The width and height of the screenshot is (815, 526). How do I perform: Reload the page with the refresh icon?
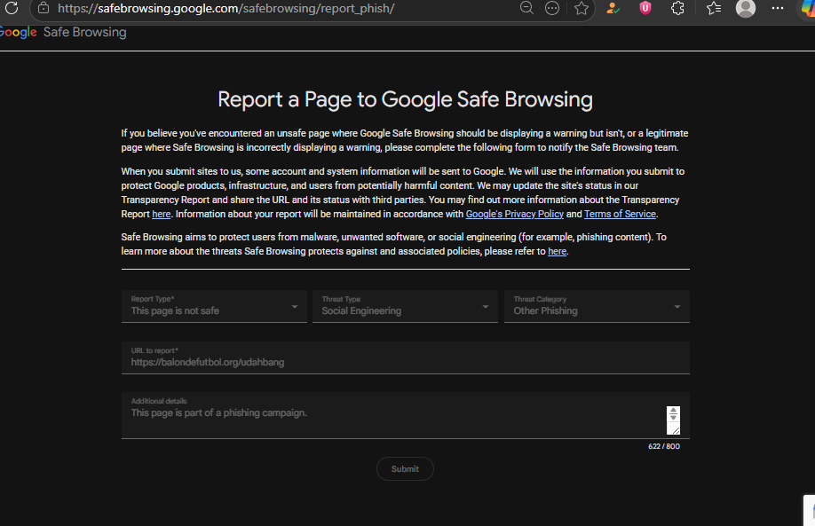click(x=12, y=8)
